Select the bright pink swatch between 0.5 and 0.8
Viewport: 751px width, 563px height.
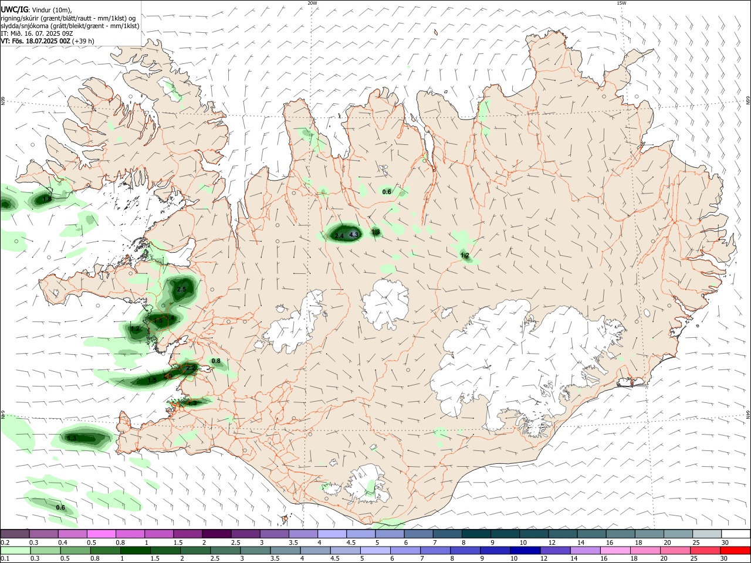click(x=101, y=534)
